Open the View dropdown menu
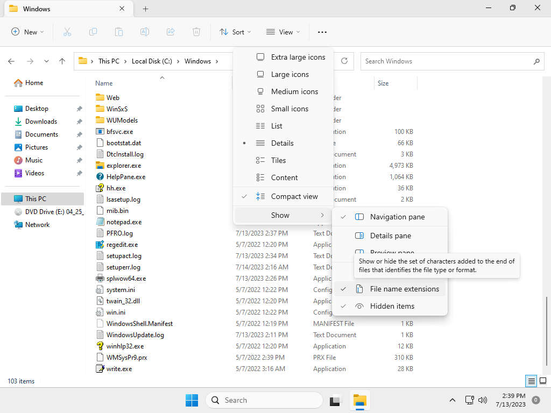Viewport: 551px width, 413px height. pos(283,32)
